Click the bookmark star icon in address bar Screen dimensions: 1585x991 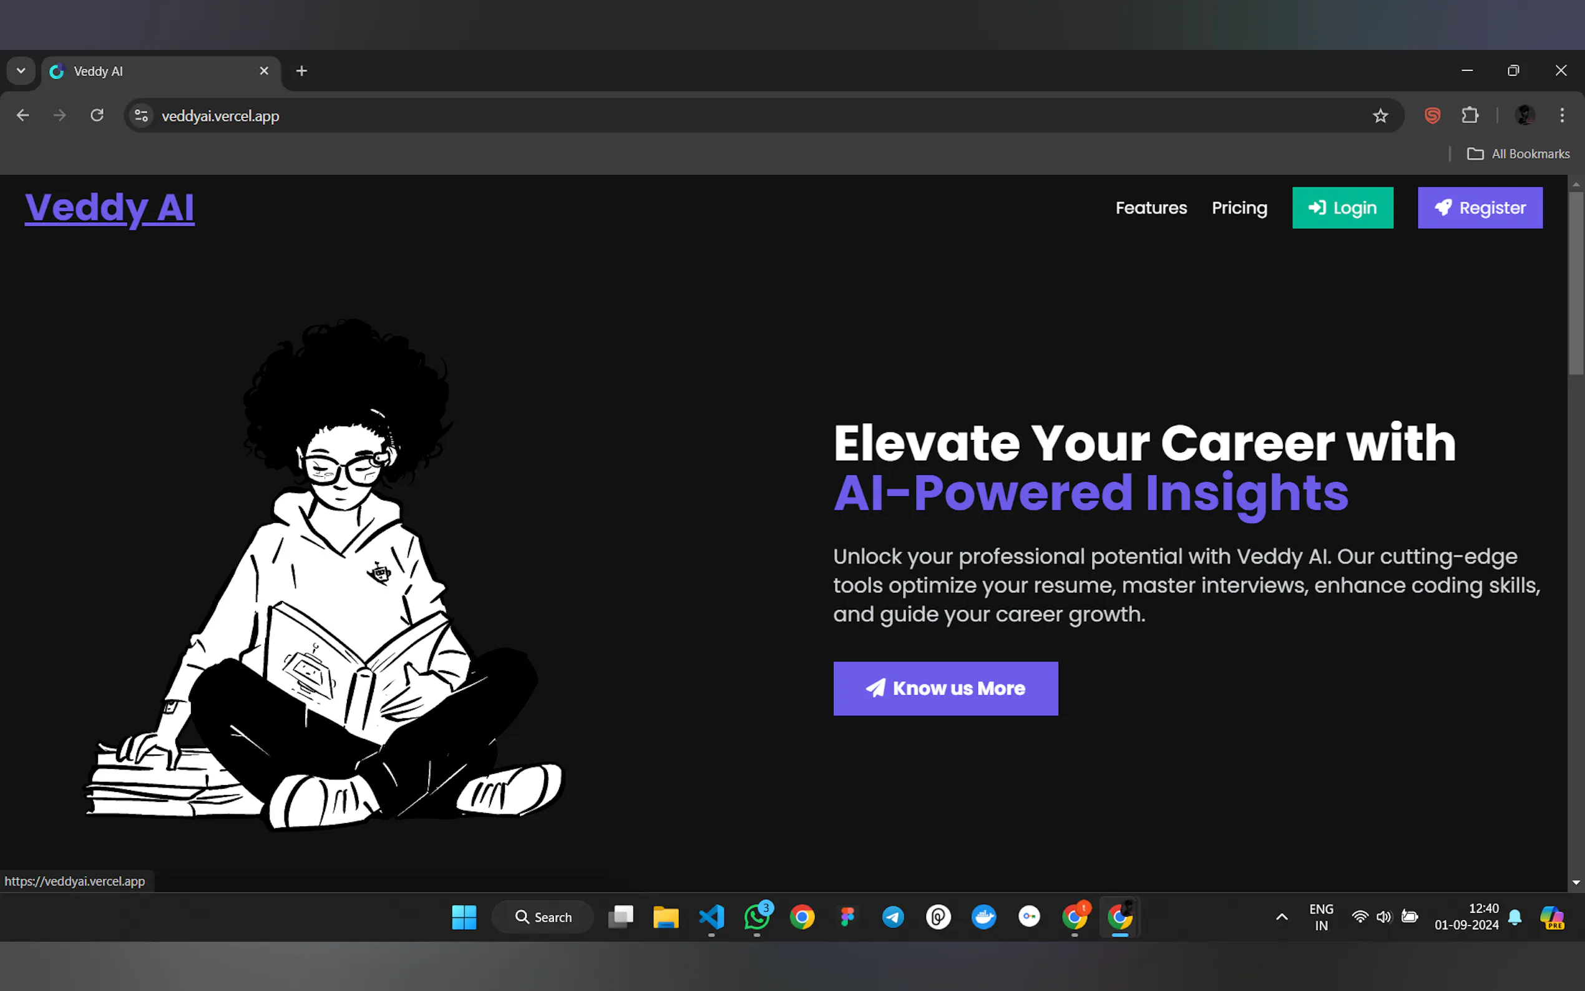tap(1380, 116)
